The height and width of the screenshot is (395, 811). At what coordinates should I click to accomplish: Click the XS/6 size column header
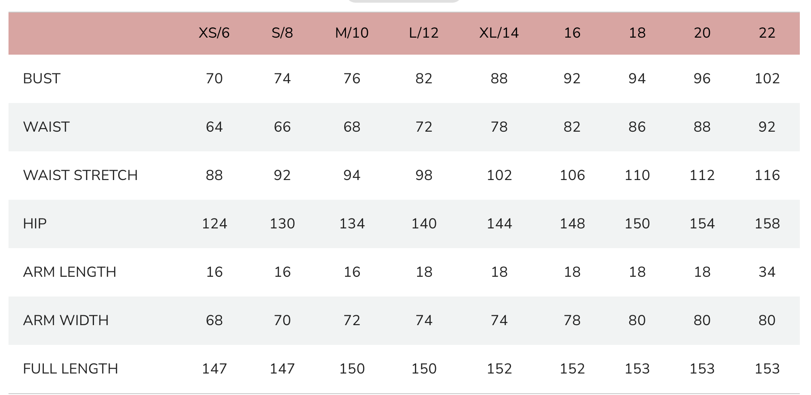[x=214, y=33]
